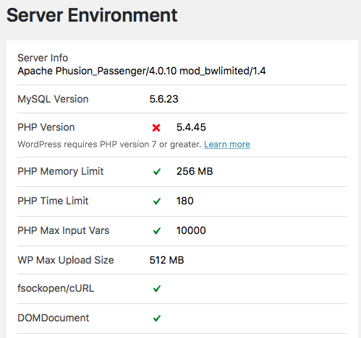Click the MySQL Version label
Screen dimensions: 361x338
tap(53, 99)
